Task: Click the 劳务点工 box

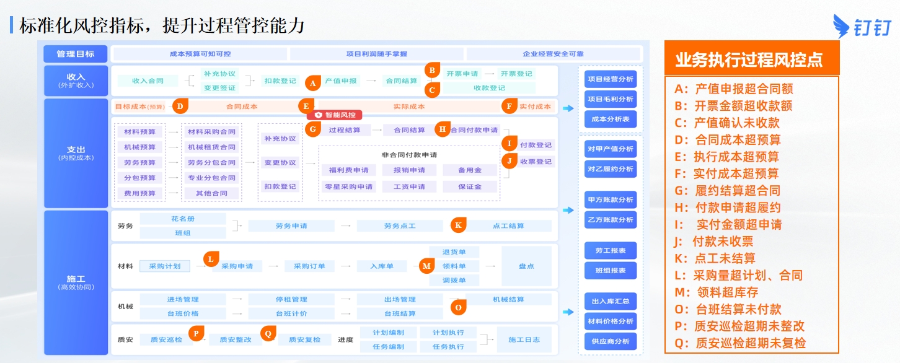Action: click(x=400, y=226)
